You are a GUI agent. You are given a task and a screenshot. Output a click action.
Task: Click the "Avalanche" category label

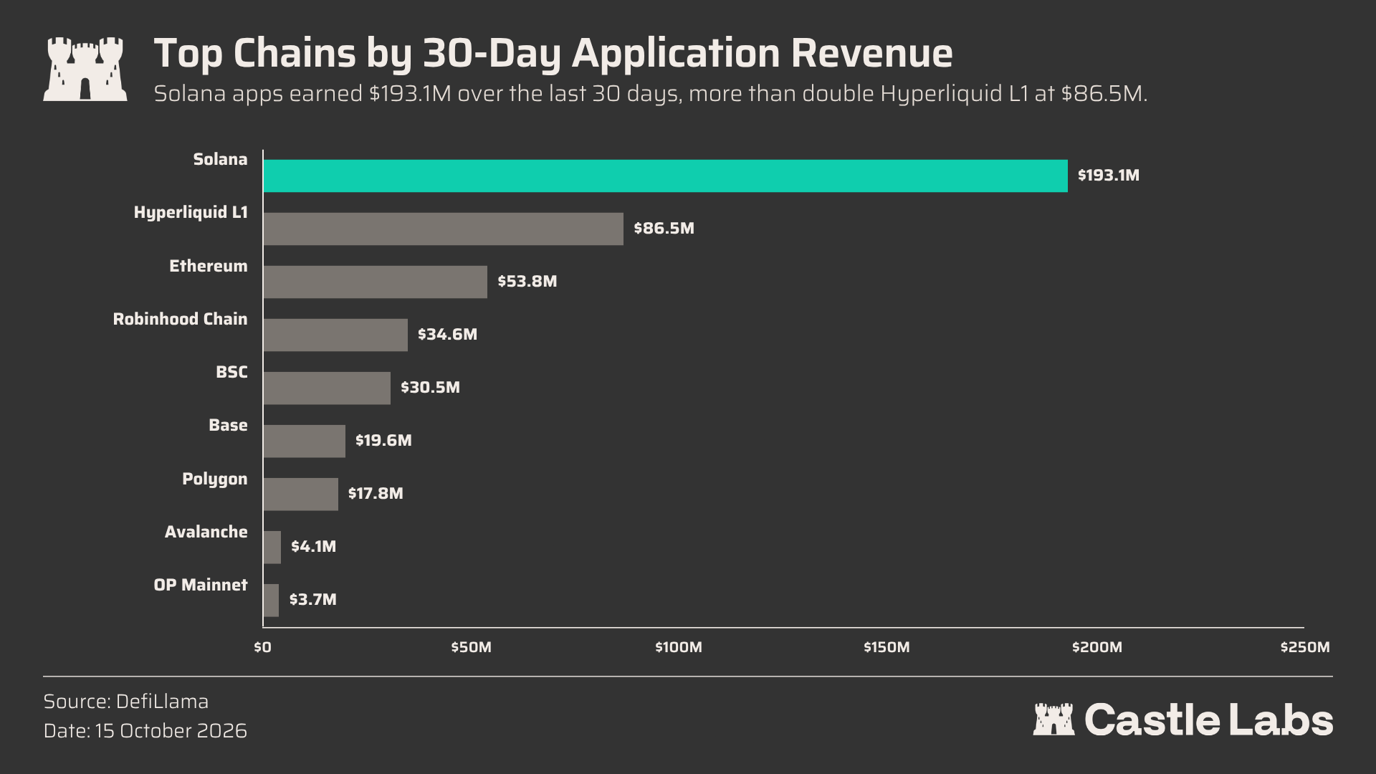(x=206, y=532)
